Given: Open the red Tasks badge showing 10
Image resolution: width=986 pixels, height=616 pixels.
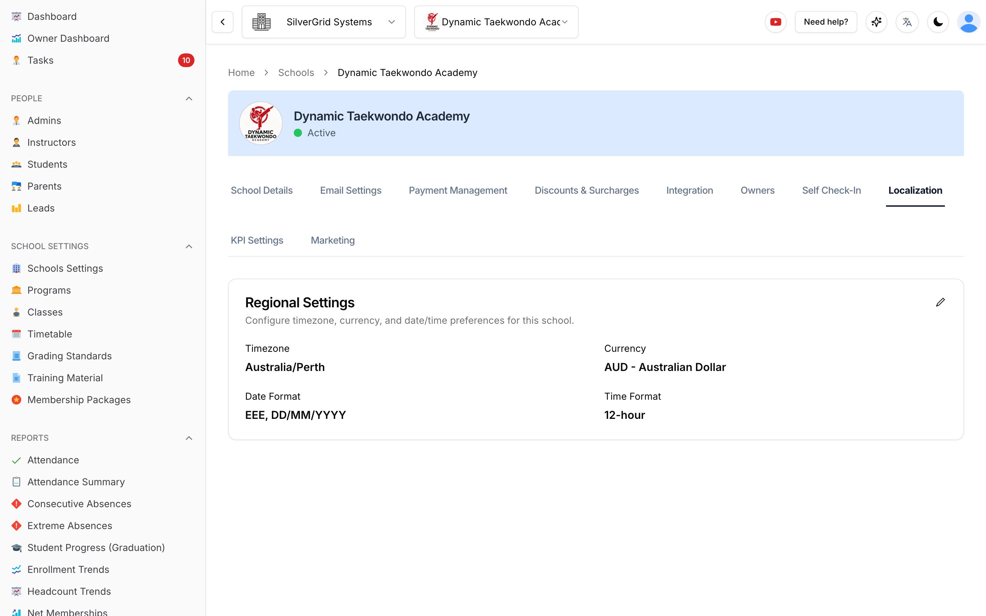Looking at the screenshot, I should [x=186, y=60].
